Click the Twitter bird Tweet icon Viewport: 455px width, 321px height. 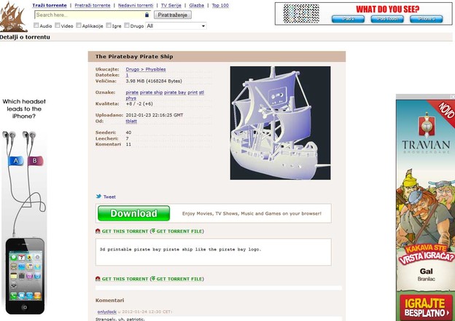(98, 197)
